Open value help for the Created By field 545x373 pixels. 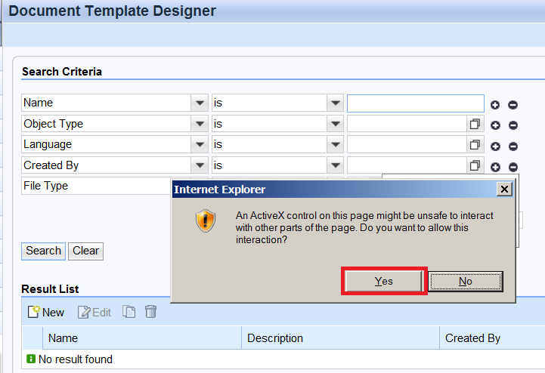point(475,165)
